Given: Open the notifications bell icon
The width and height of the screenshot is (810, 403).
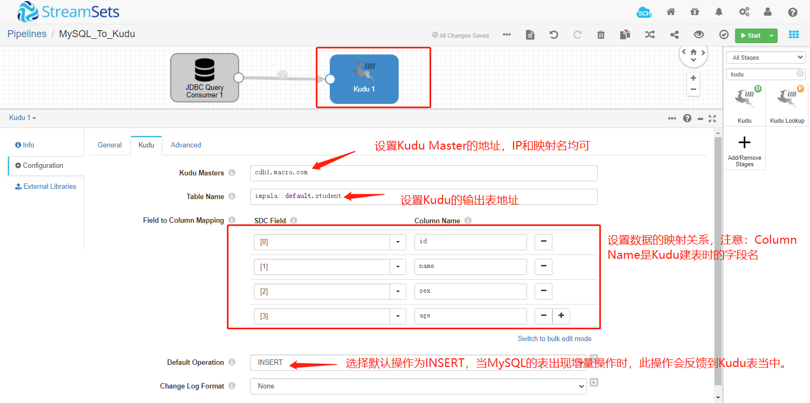Looking at the screenshot, I should (719, 12).
